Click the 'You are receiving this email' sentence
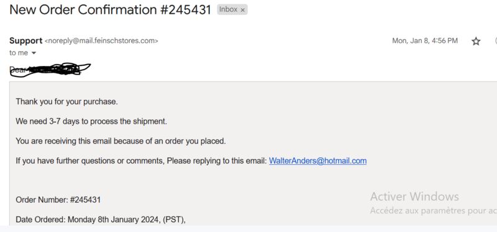Image resolution: width=497 pixels, height=232 pixels. click(121, 141)
